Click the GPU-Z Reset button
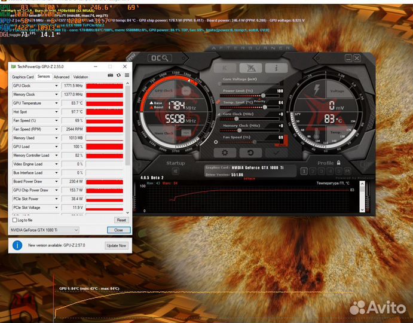413x323 pixels. [121, 220]
